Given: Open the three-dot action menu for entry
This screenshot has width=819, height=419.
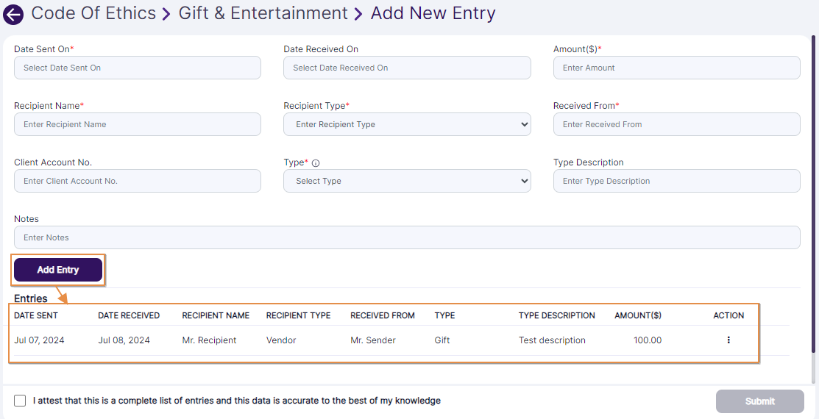Looking at the screenshot, I should coord(728,340).
